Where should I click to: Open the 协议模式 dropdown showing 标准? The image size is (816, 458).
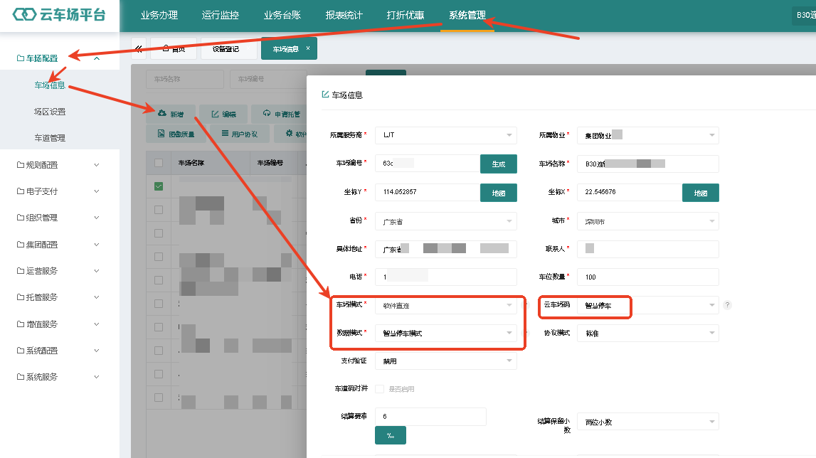(x=648, y=333)
